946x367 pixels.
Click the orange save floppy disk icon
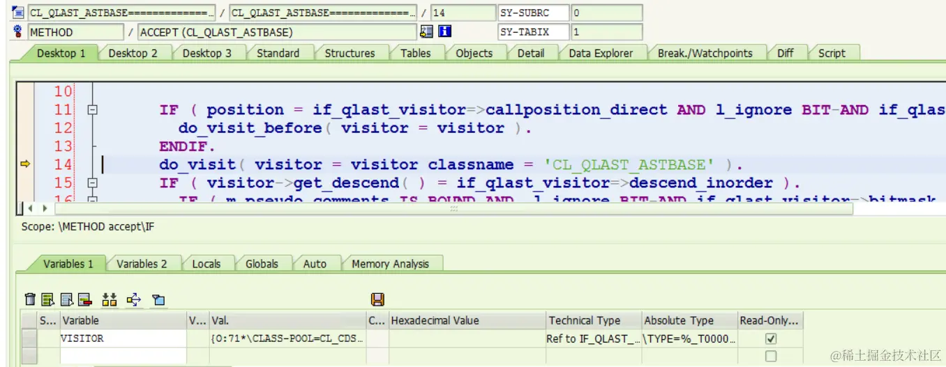point(377,299)
